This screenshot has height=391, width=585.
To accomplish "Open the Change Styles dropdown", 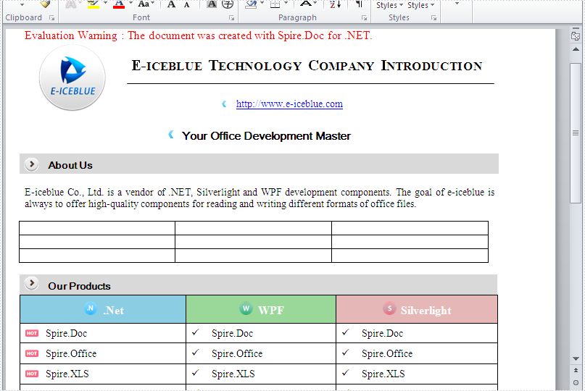I will pyautogui.click(x=421, y=5).
